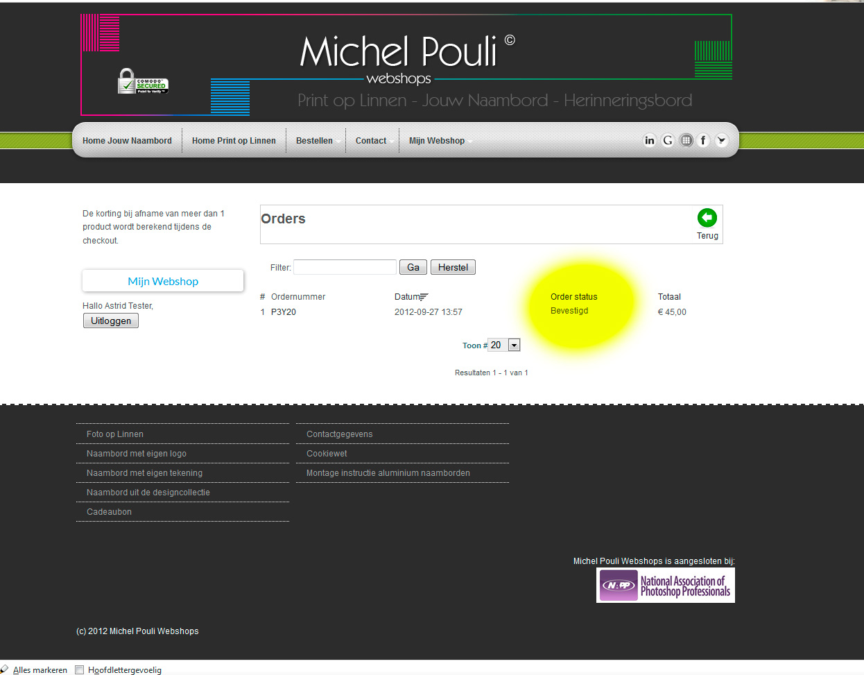Open the Foto op Linnen footer link

click(115, 434)
